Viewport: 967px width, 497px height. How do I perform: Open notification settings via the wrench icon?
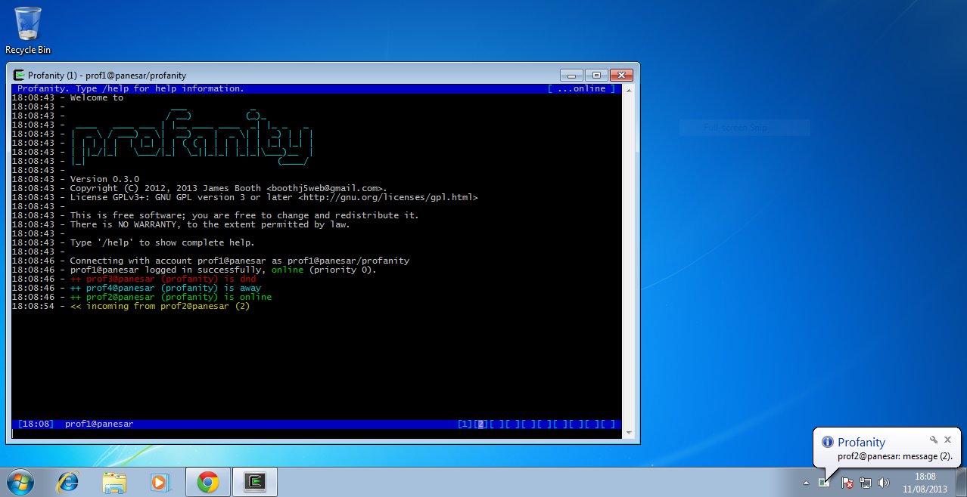tap(934, 440)
